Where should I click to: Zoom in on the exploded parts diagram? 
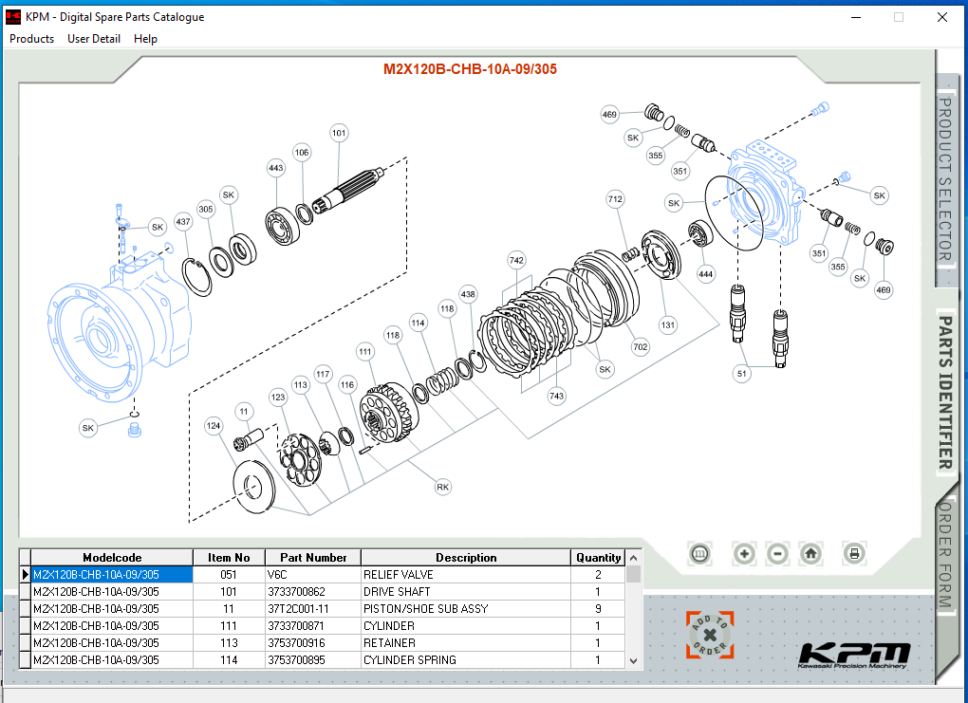click(x=744, y=553)
